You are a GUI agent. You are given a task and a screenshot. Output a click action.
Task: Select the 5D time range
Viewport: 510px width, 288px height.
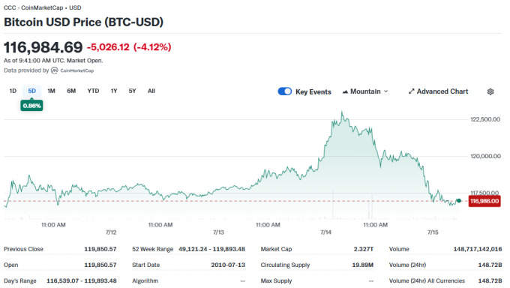coord(31,91)
